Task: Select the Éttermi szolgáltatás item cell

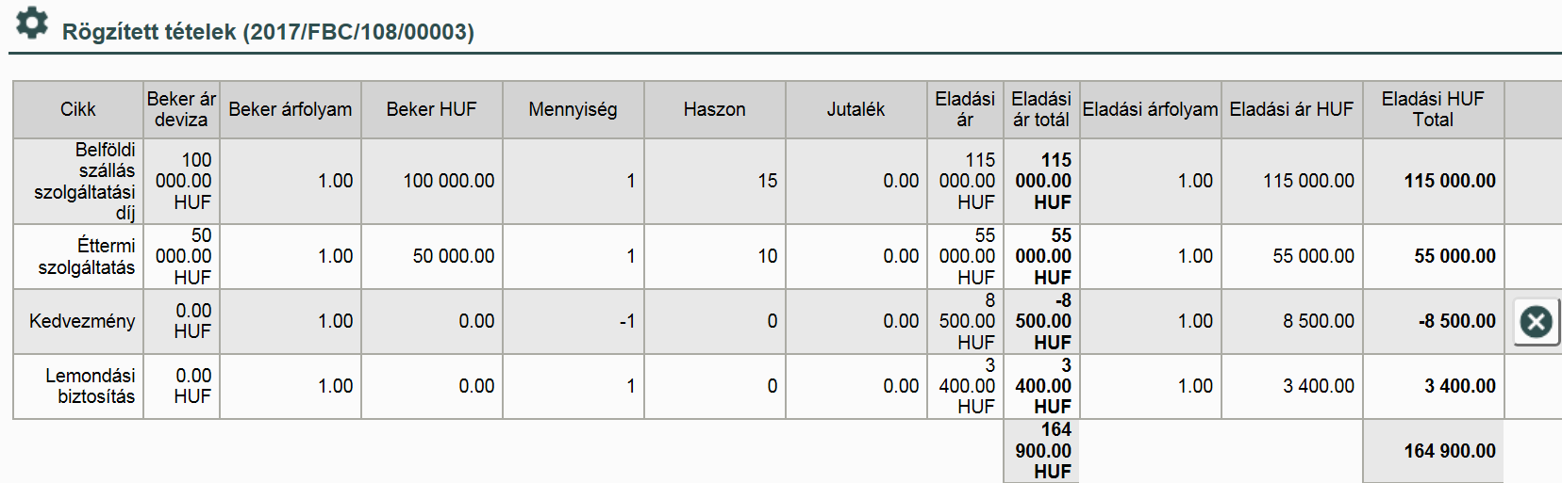Action: tap(87, 256)
